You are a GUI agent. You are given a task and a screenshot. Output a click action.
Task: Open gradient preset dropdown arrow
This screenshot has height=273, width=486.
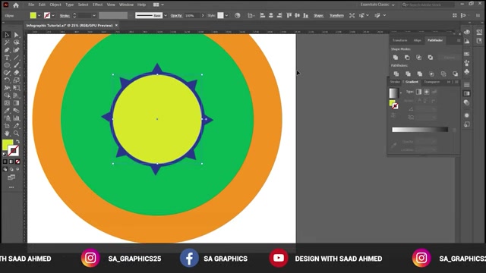pyautogui.click(x=401, y=93)
